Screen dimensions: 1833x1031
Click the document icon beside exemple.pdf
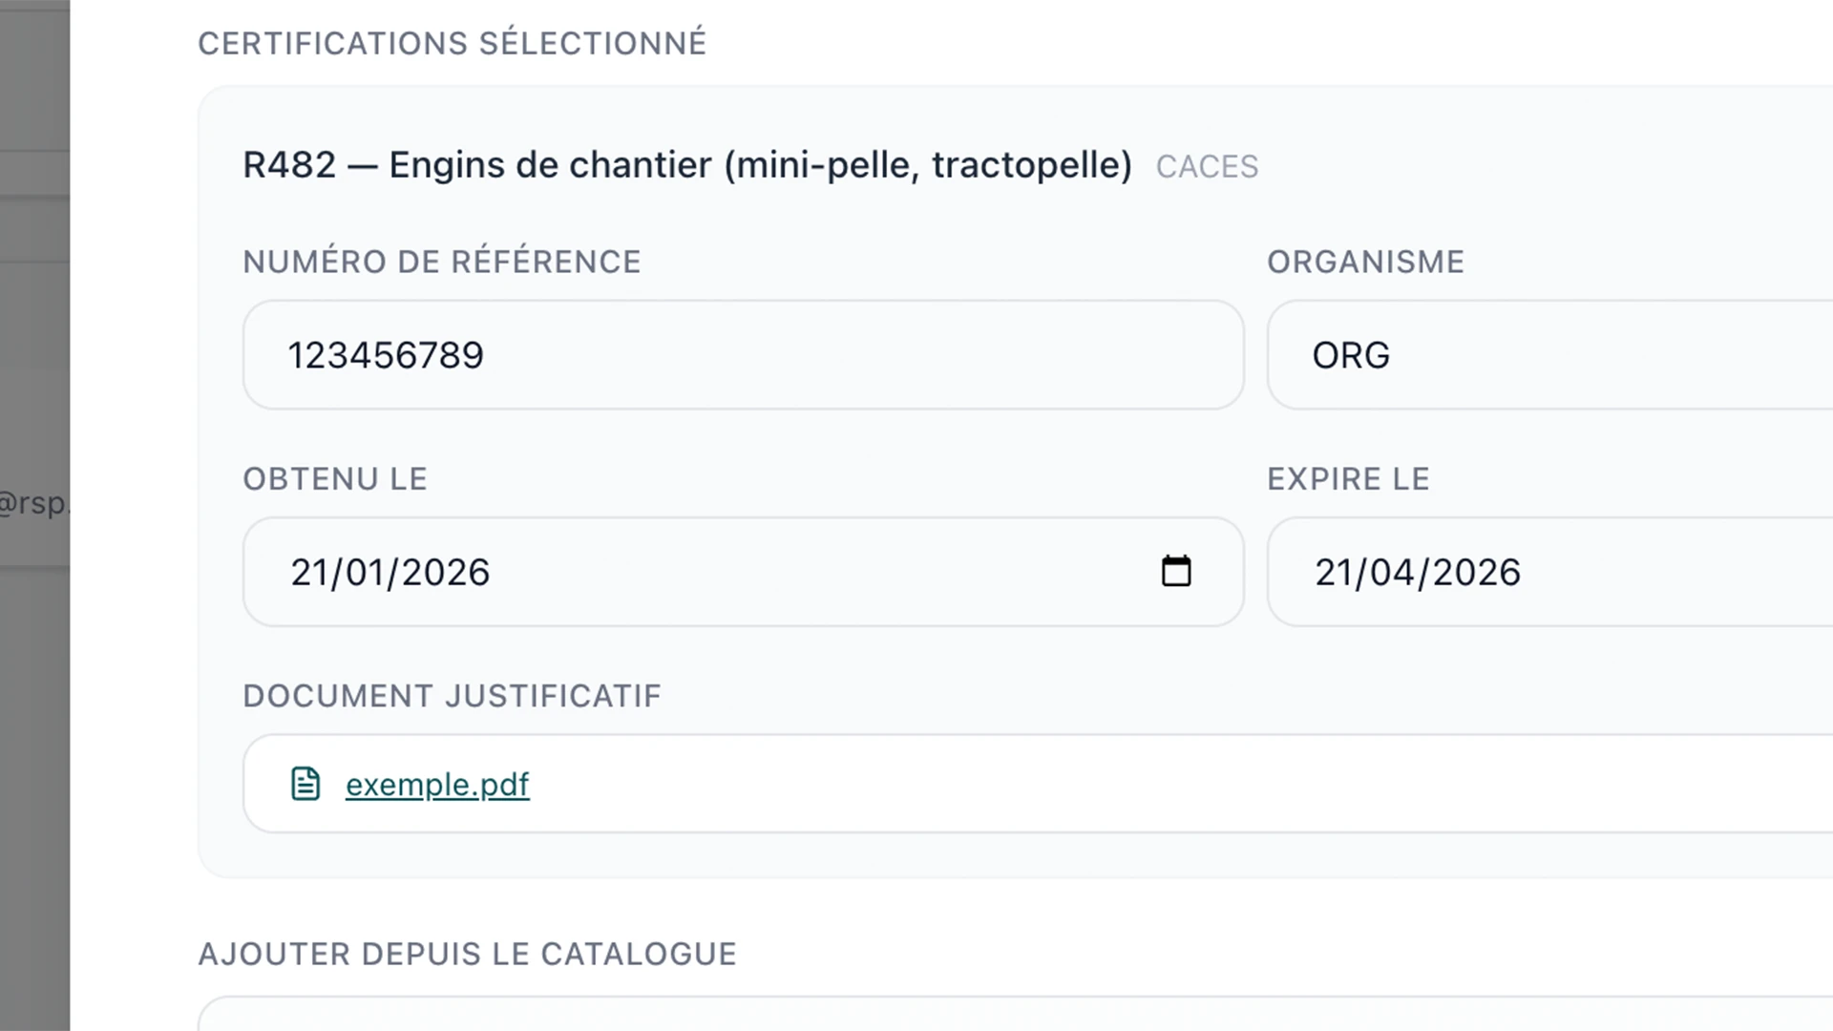(x=305, y=784)
